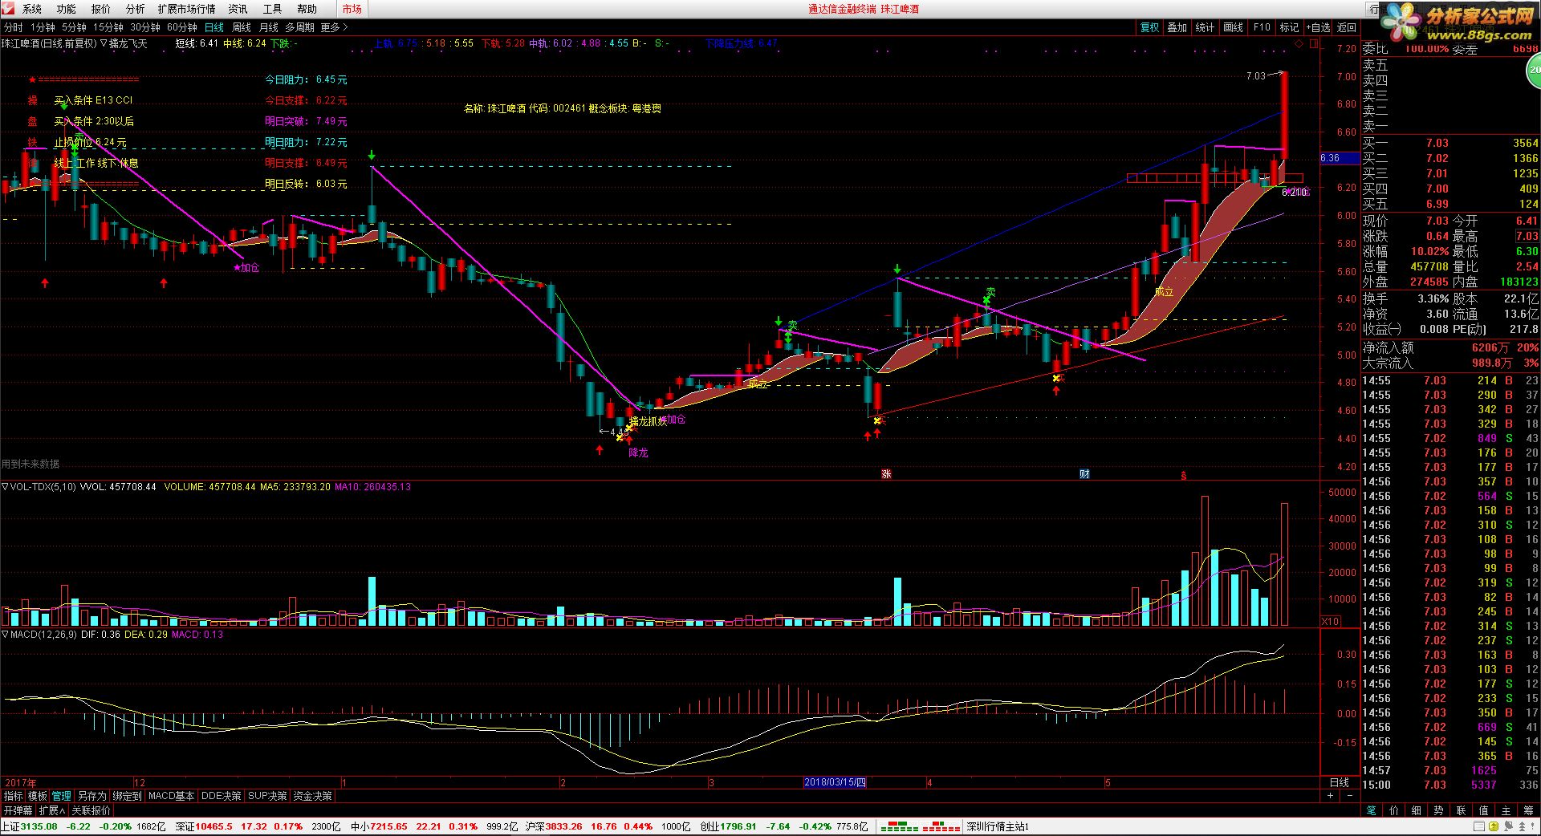This screenshot has height=836, width=1541.
Task: Click the 2018/03/15 date marker on timeline
Action: click(835, 781)
